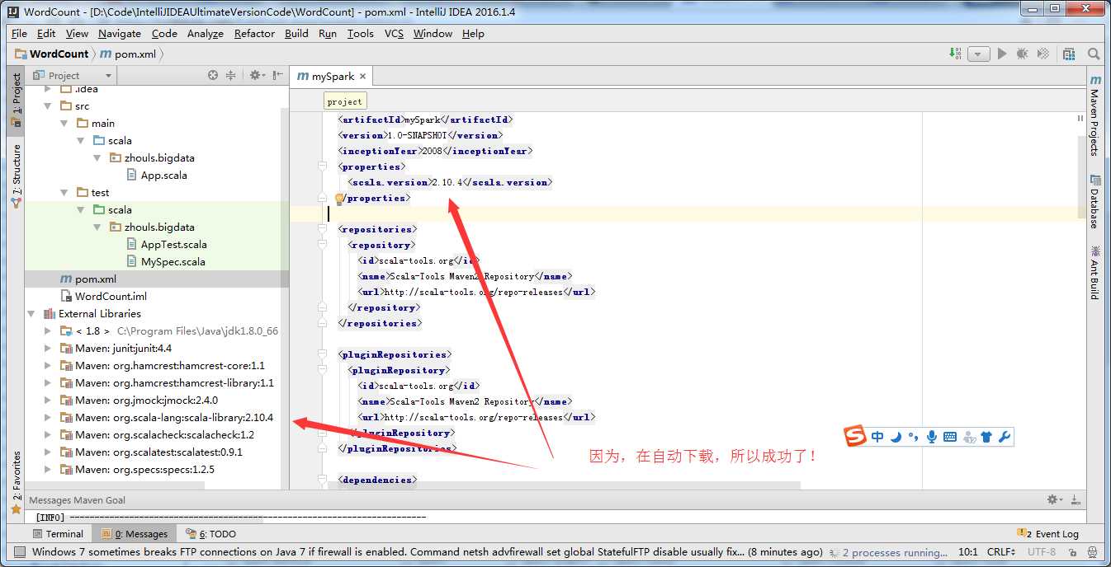
Task: Click Sogou microphone voice input icon
Action: (932, 437)
